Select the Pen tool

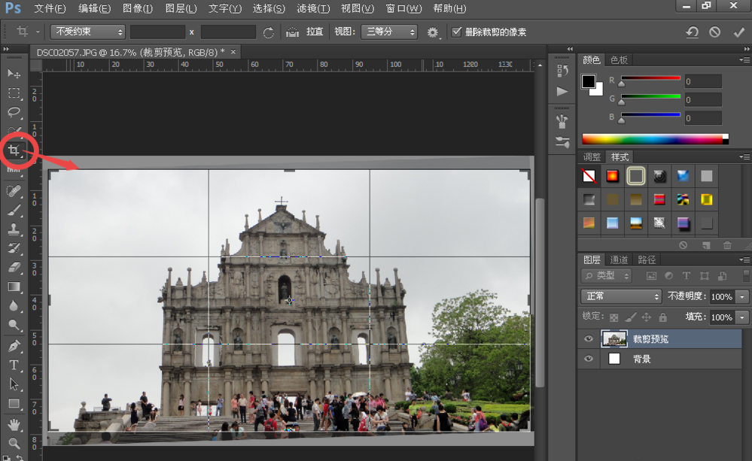14,346
